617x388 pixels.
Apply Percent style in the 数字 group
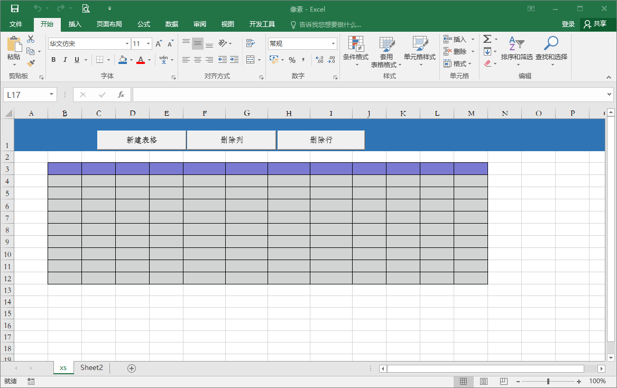(x=291, y=60)
